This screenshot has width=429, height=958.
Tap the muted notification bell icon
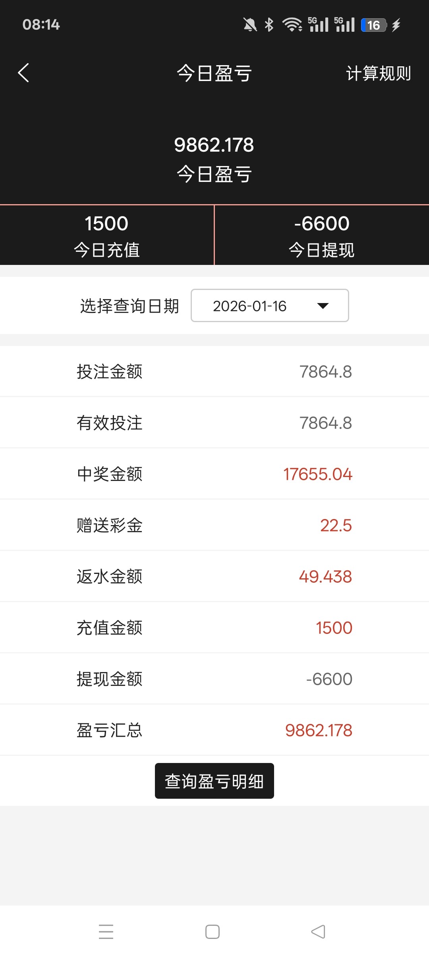pyautogui.click(x=250, y=25)
